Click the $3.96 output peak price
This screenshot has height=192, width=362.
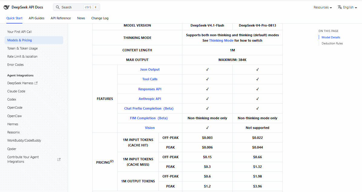(x=257, y=186)
